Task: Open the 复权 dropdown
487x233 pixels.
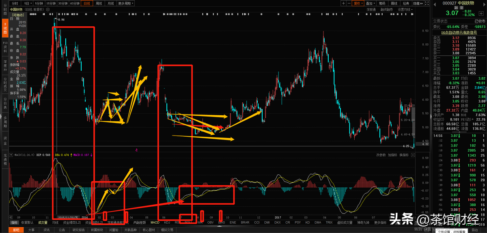Action: (x=358, y=3)
